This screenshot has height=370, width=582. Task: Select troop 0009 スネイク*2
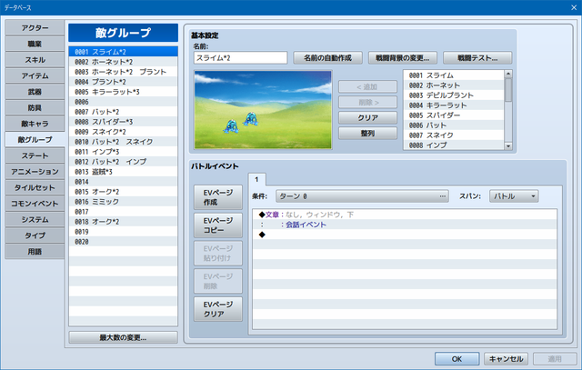(124, 132)
